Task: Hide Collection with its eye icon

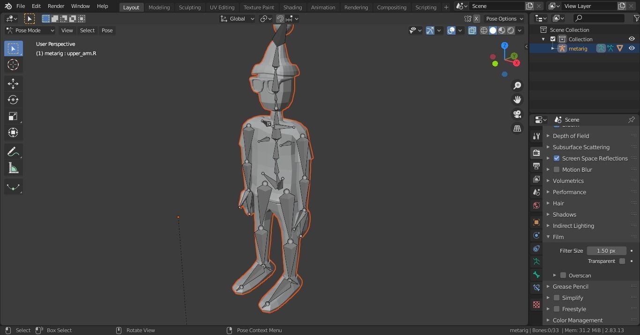Action: 632,39
